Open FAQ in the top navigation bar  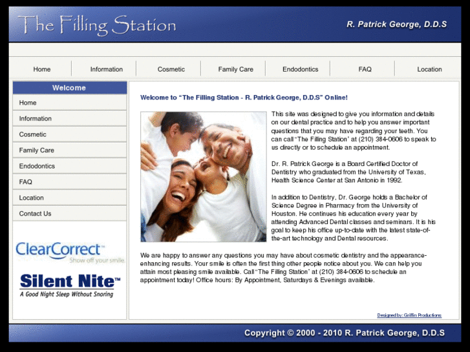365,69
